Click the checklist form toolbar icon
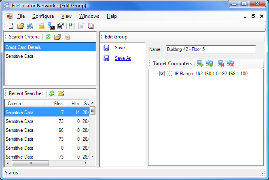The width and height of the screenshot is (269, 180). point(60,26)
